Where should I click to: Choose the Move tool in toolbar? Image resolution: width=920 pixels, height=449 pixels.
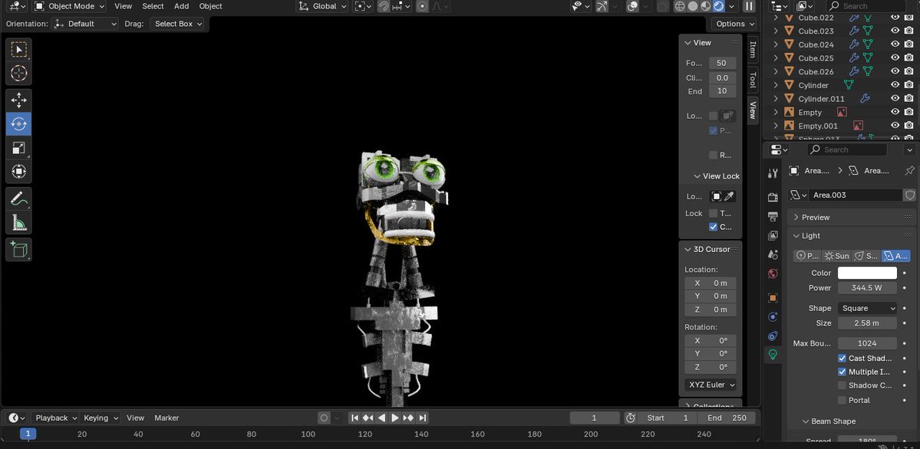coord(18,100)
